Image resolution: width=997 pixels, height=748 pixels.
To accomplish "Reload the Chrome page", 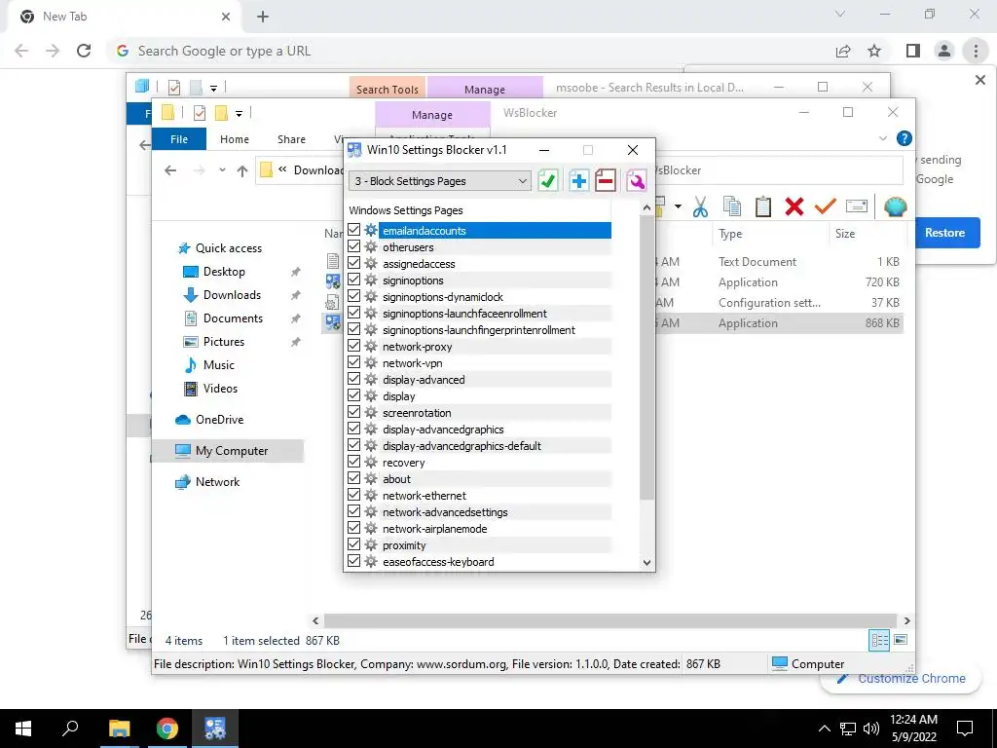I will point(84,51).
